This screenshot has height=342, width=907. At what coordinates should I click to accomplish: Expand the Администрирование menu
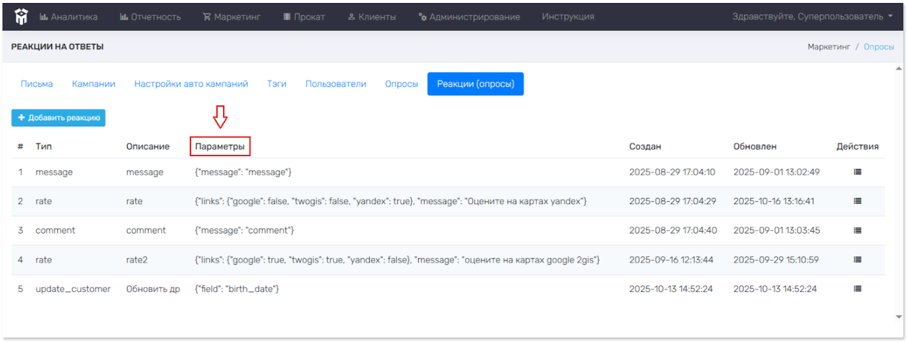pos(469,17)
